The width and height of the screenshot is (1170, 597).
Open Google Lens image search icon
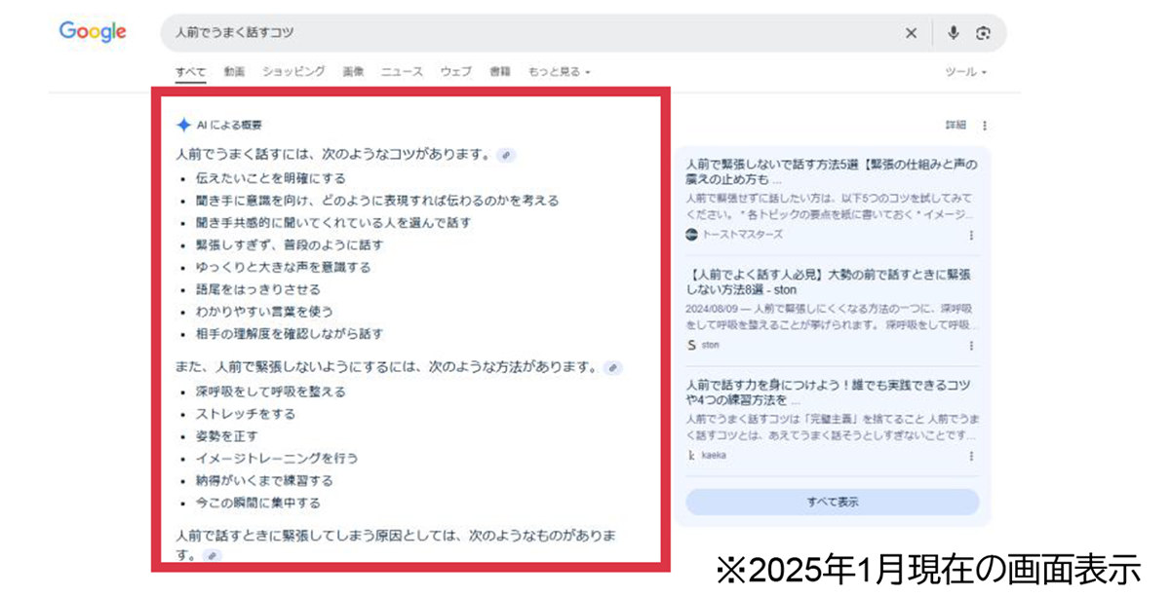tap(985, 32)
